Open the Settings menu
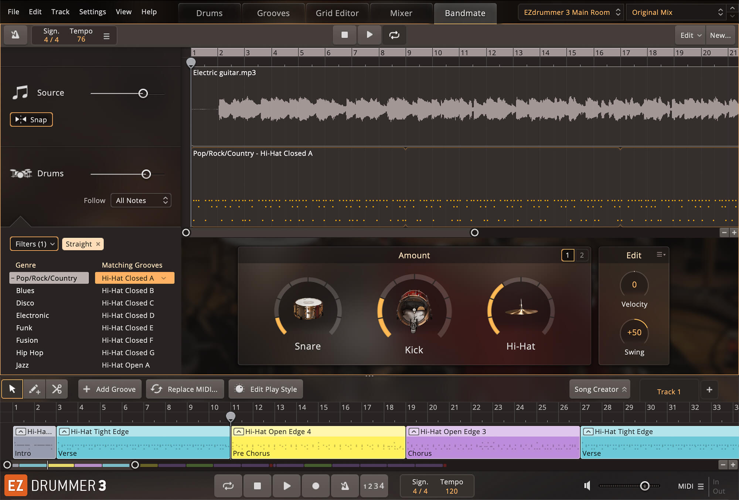The width and height of the screenshot is (739, 500). [92, 11]
